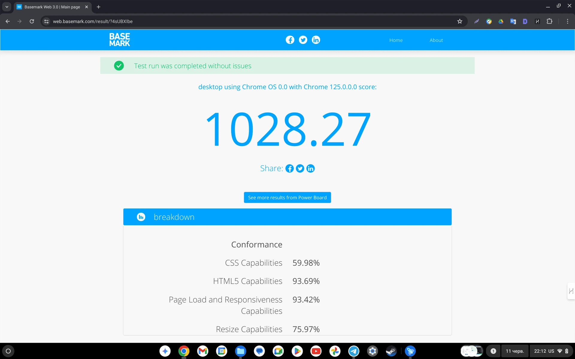This screenshot has width=575, height=359.
Task: Go back with the browser back arrow
Action: coord(8,21)
